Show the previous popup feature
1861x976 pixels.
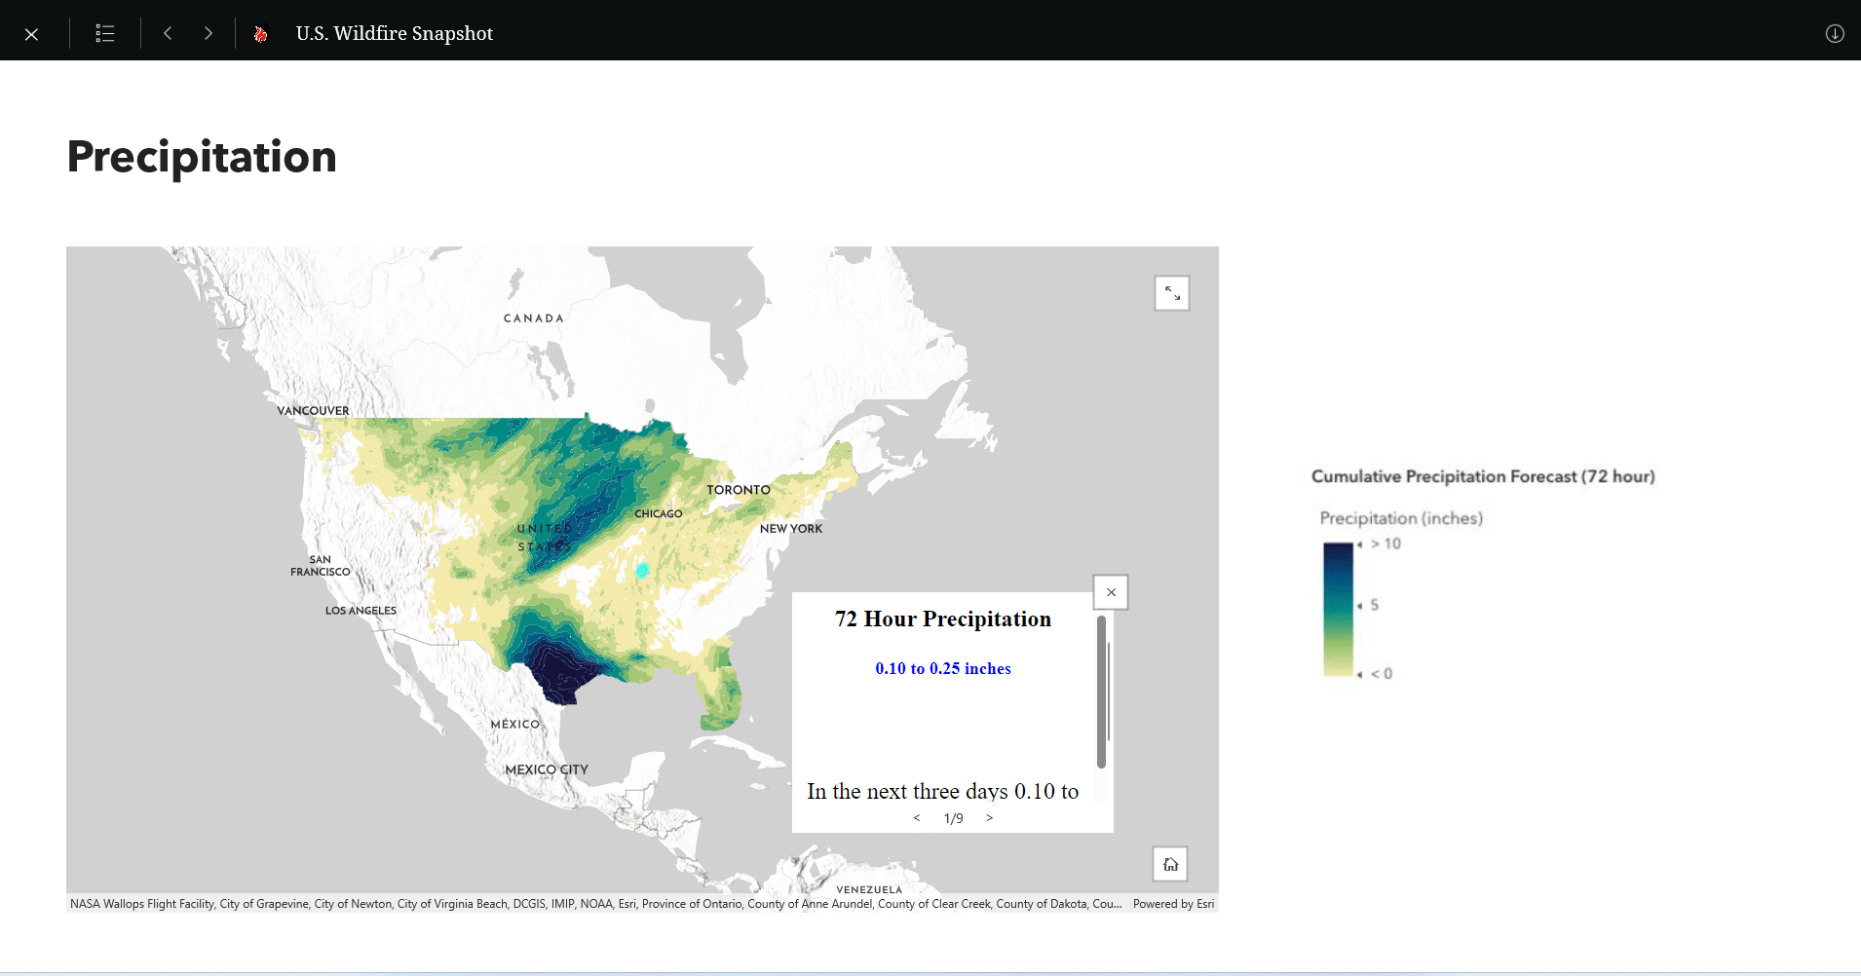tap(917, 818)
